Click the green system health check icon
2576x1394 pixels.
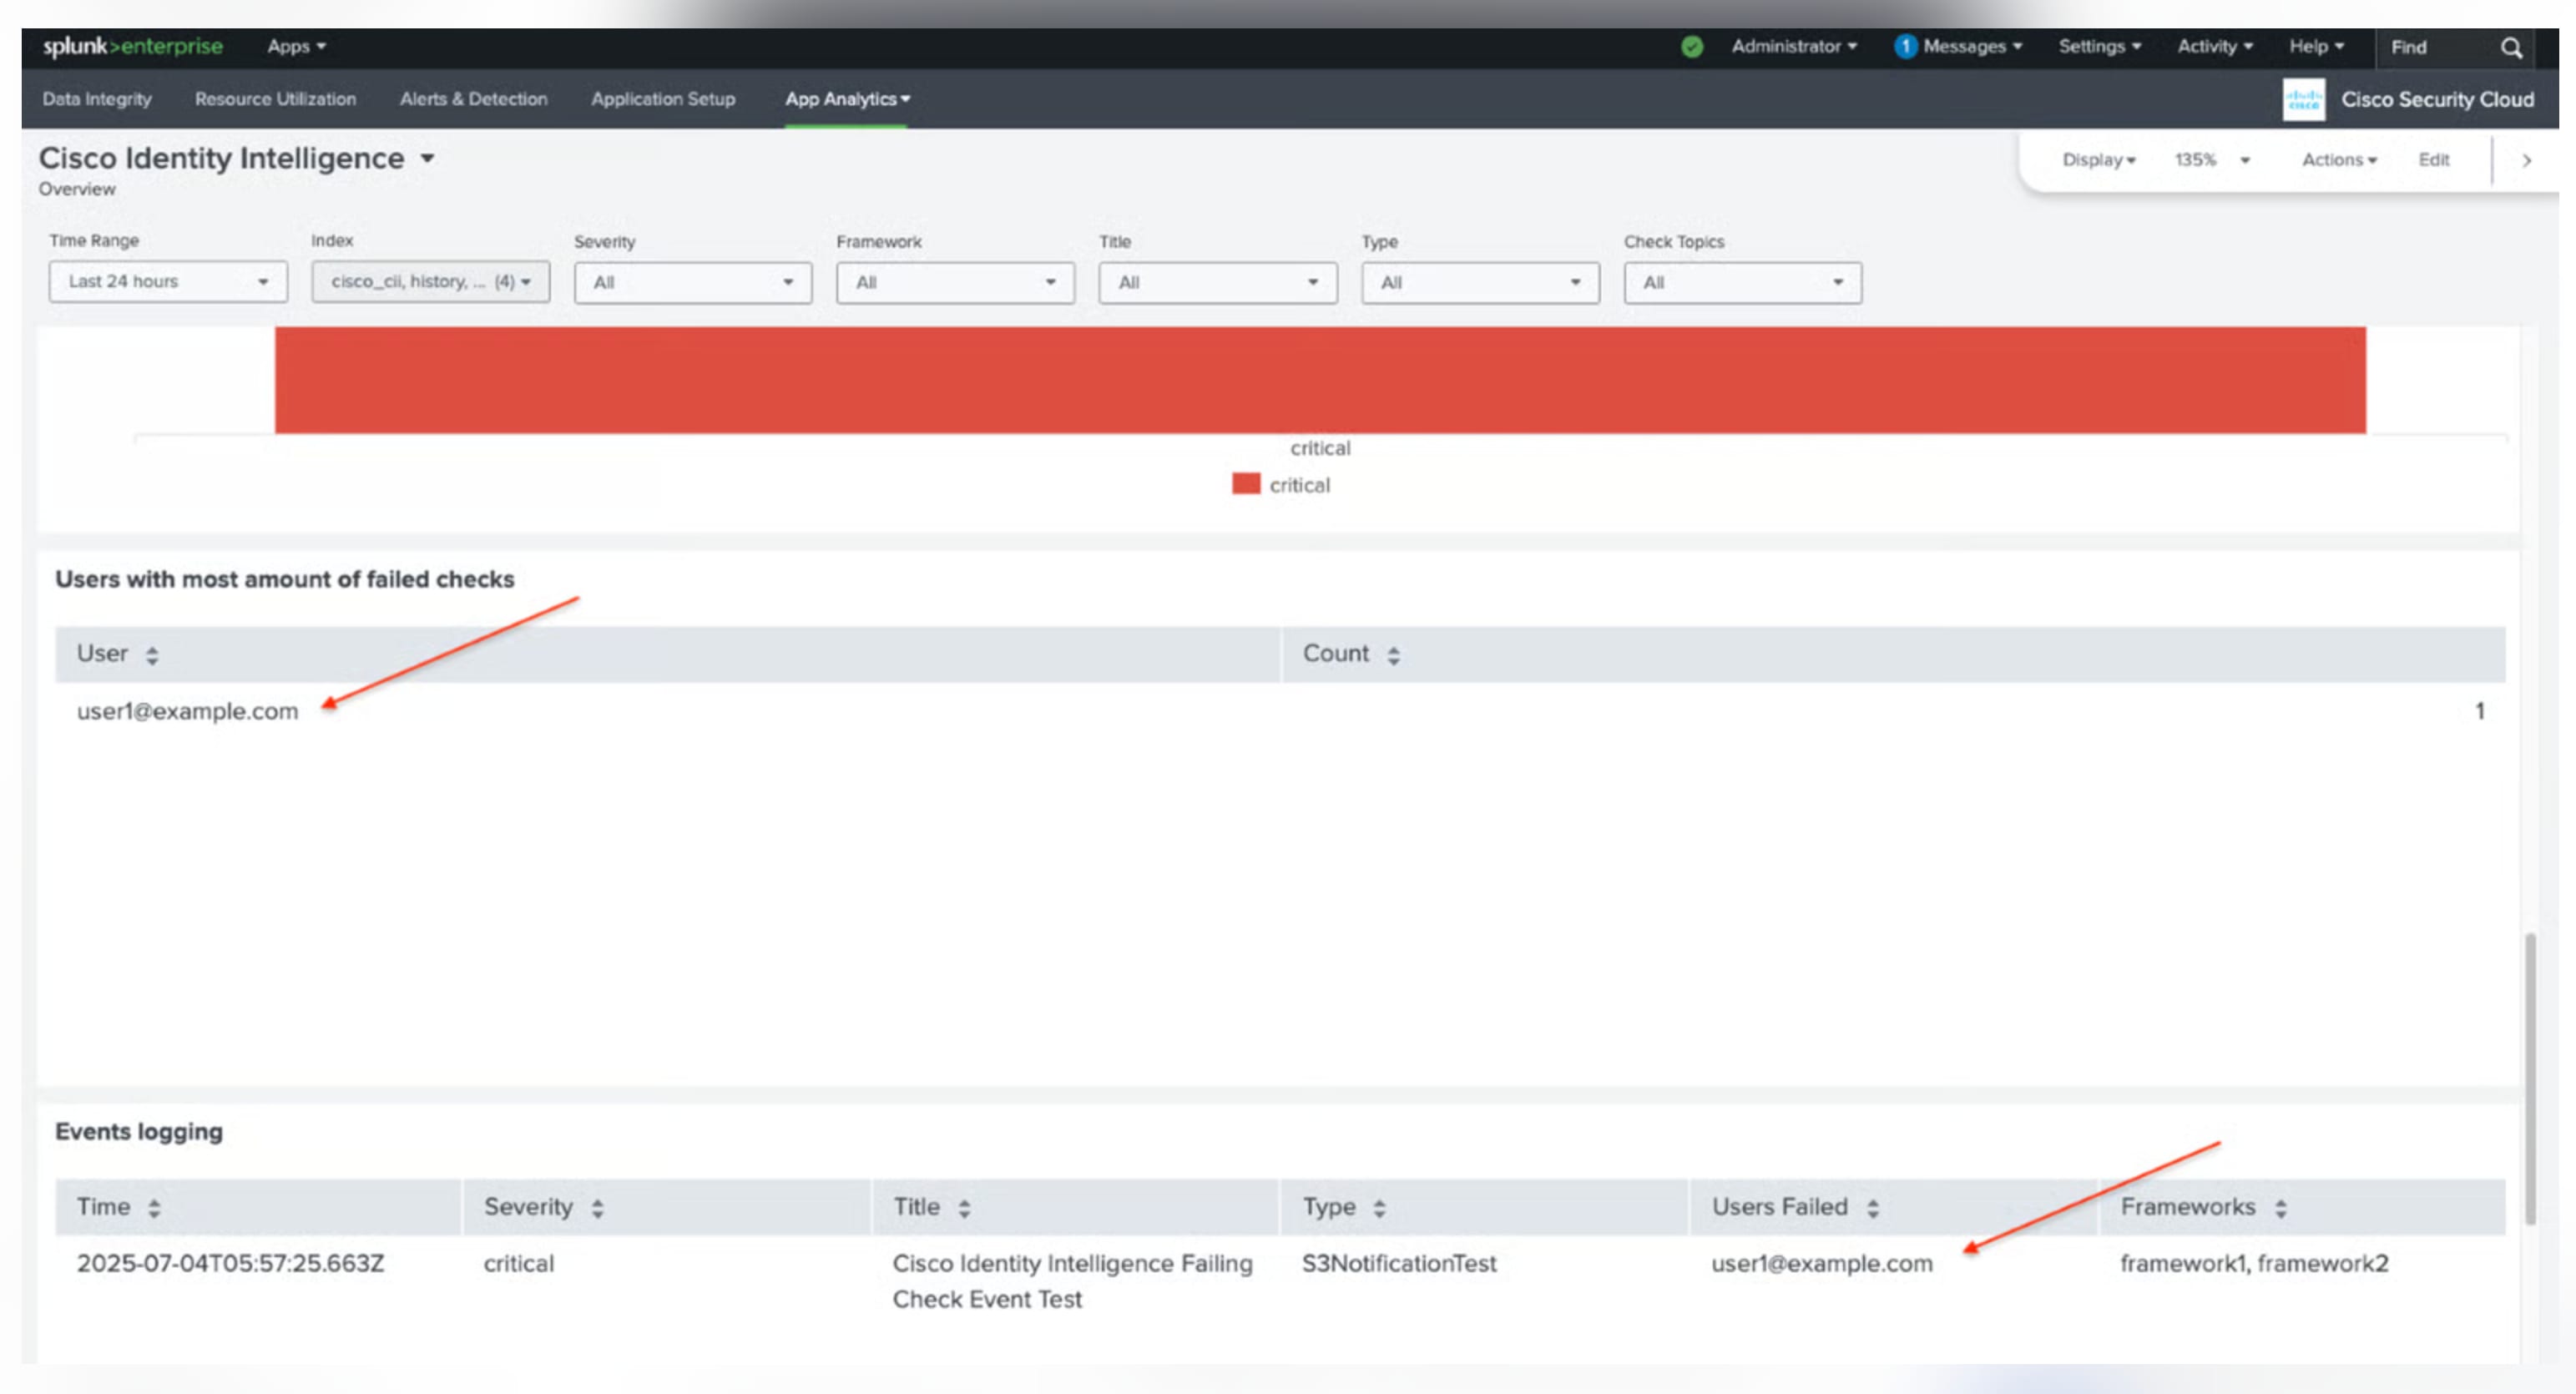1691,47
